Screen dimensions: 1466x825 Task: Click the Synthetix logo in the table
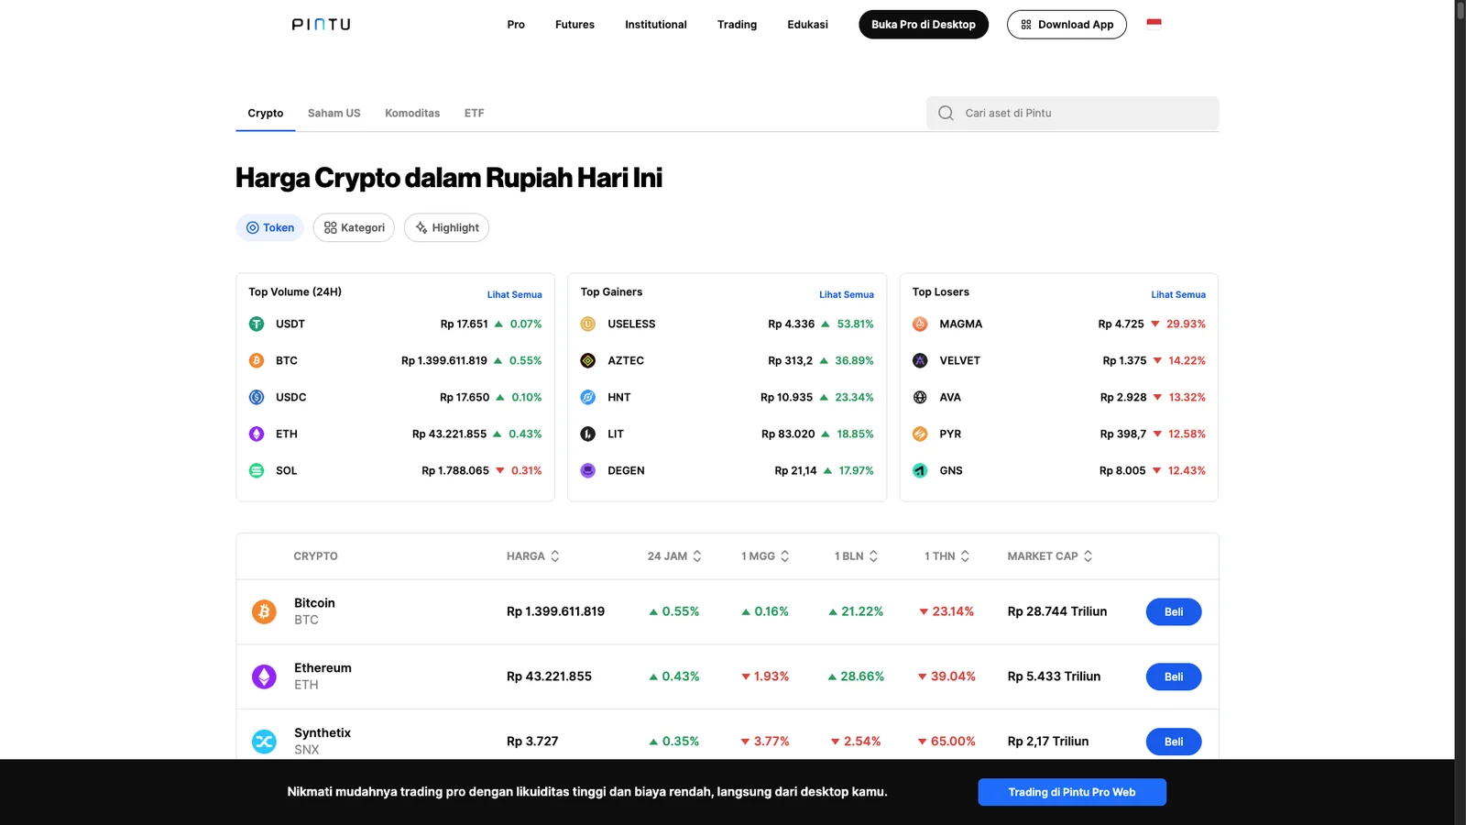tap(264, 742)
